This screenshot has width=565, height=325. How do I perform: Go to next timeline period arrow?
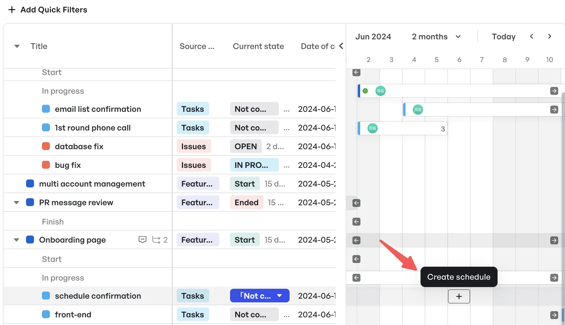[x=549, y=36]
